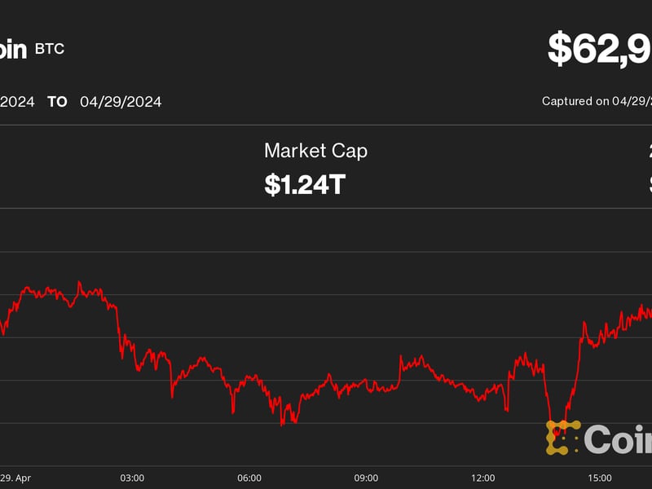The image size is (652, 489).
Task: Click the price line's lowest dip near 07:00
Action: (x=283, y=423)
